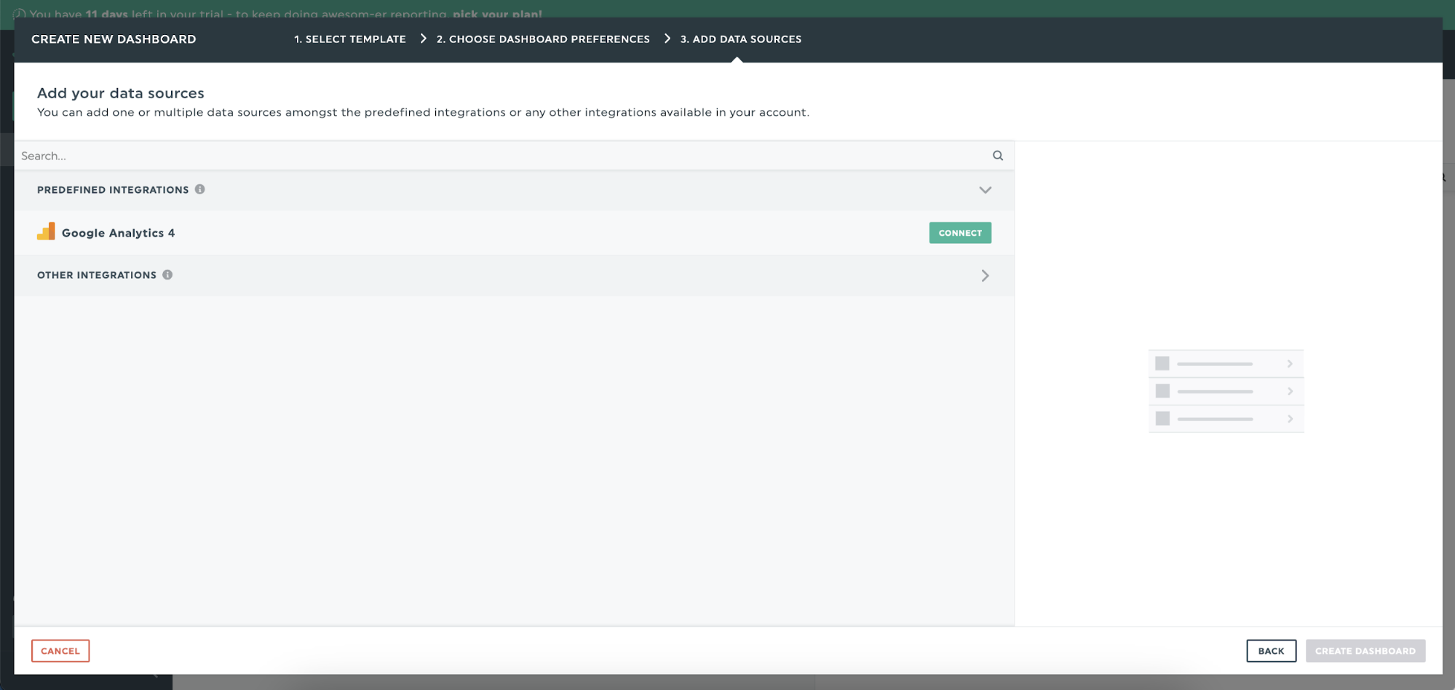Viewport: 1455px width, 690px height.
Task: Click the Predefined Integrations header text
Action: tap(113, 190)
